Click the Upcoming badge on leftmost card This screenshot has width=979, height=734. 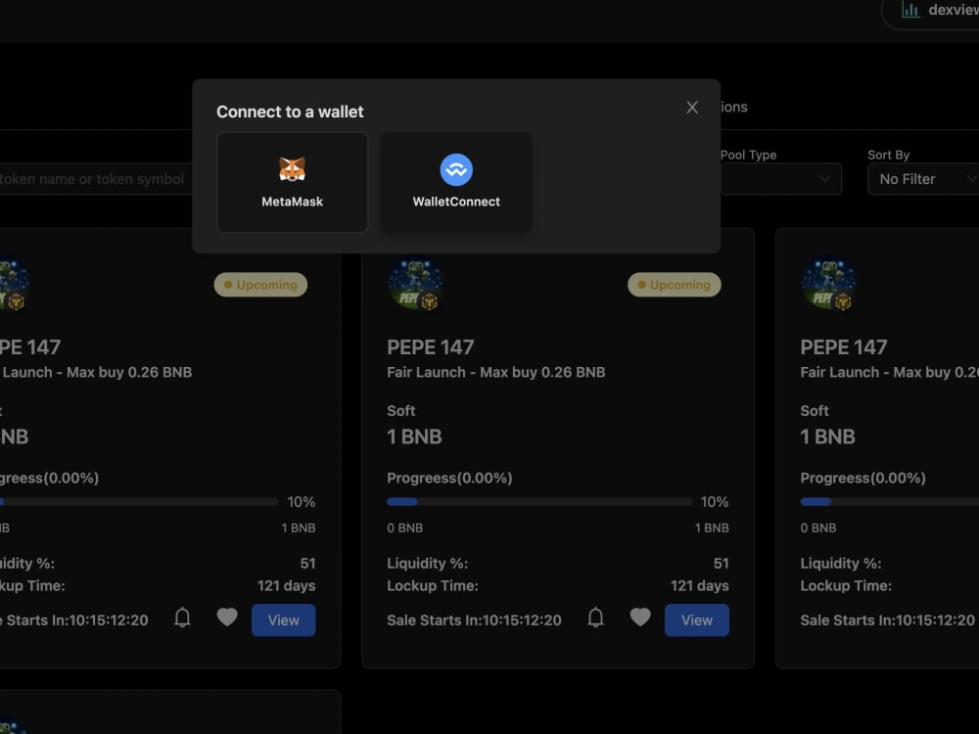pos(260,285)
